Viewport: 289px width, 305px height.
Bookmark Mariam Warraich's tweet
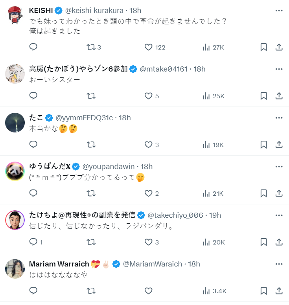point(263,291)
